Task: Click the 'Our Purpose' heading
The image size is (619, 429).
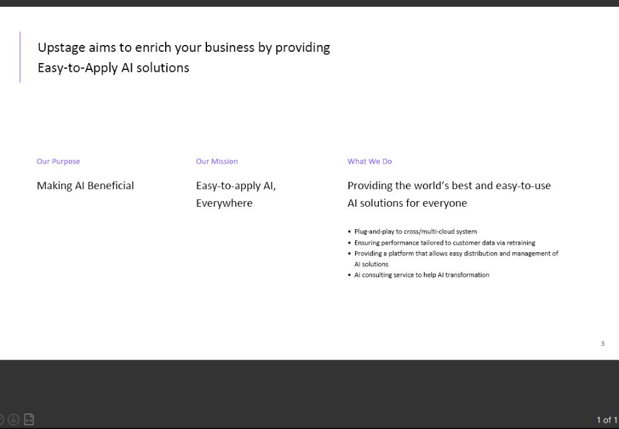Action: click(58, 161)
